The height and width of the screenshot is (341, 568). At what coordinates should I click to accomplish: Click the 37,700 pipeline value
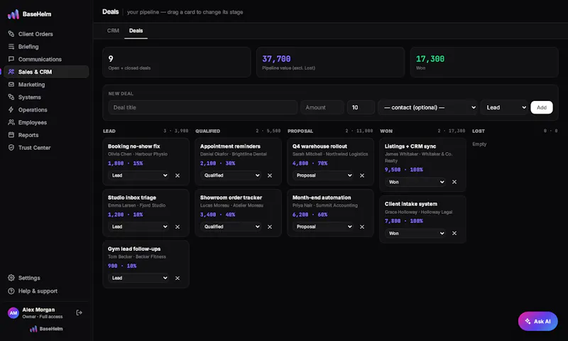(276, 59)
